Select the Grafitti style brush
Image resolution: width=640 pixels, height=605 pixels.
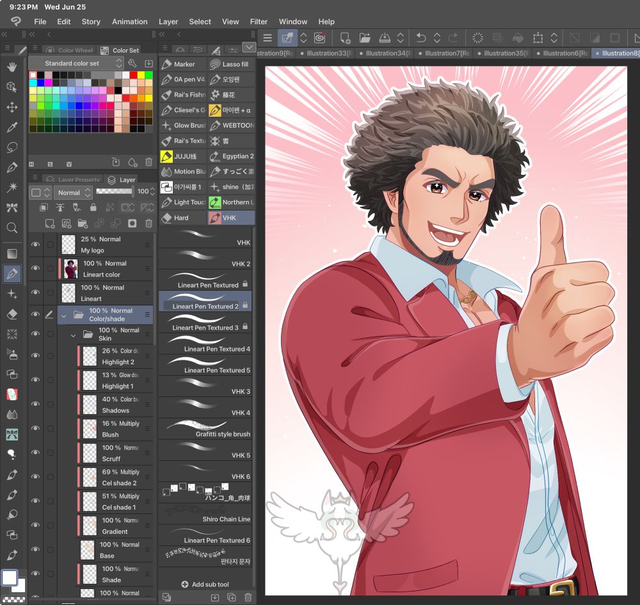205,429
